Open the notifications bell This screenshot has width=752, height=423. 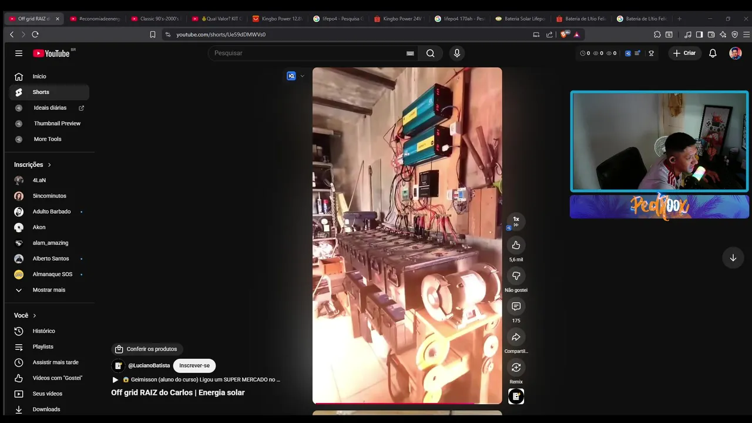click(x=713, y=53)
